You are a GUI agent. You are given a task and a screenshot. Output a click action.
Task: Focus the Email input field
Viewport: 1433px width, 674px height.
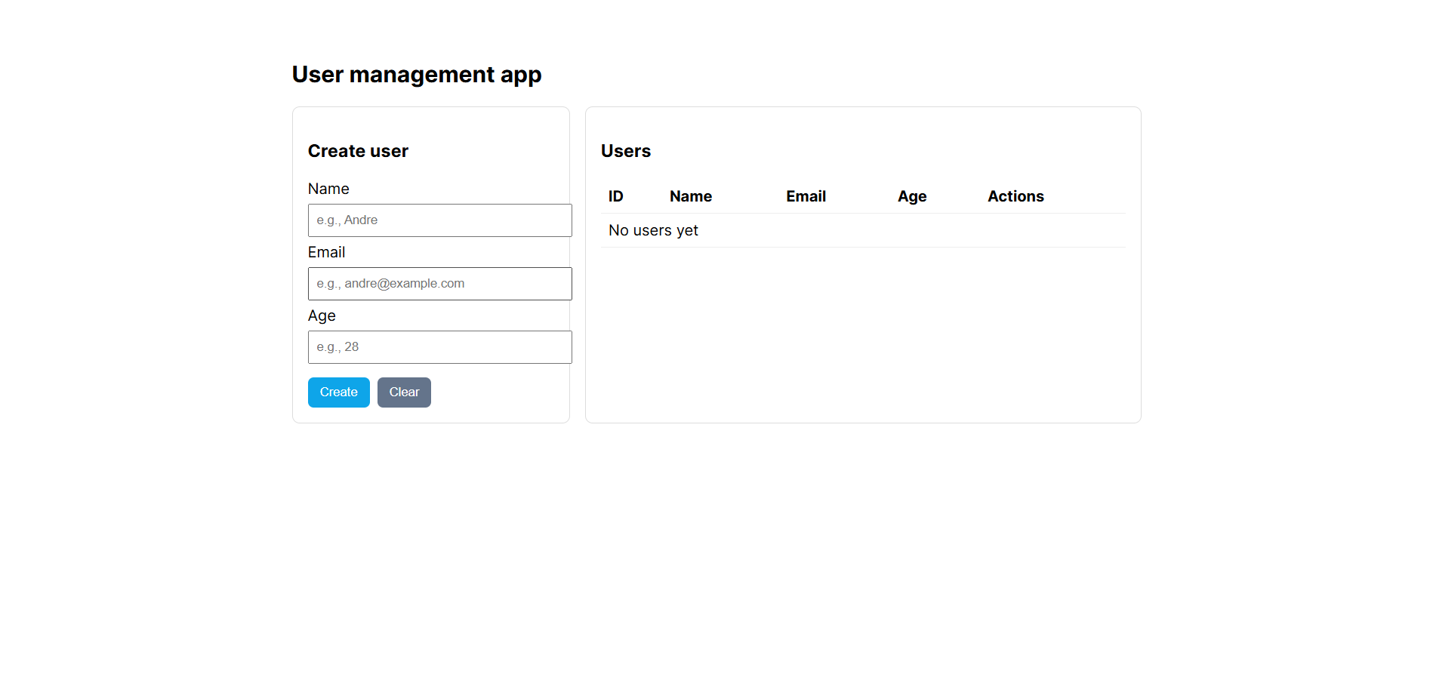pos(439,284)
